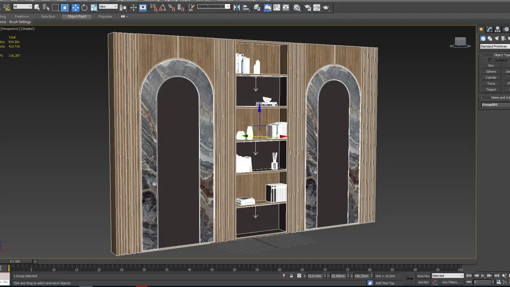Screen dimensions: 510x287
Task: Open the Hierarchy command panel tab
Action: coord(498,29)
